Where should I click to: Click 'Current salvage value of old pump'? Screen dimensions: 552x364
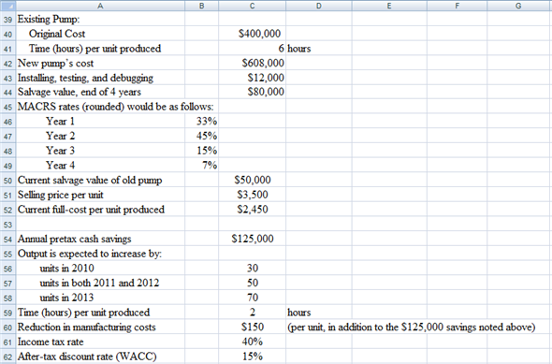[100, 181]
